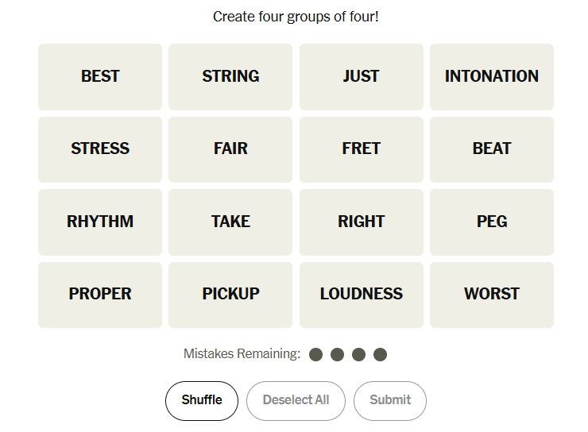Pick the JUST tile

tap(362, 77)
